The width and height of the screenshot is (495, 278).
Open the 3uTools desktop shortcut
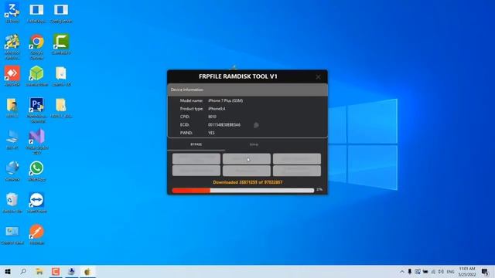pos(12,12)
